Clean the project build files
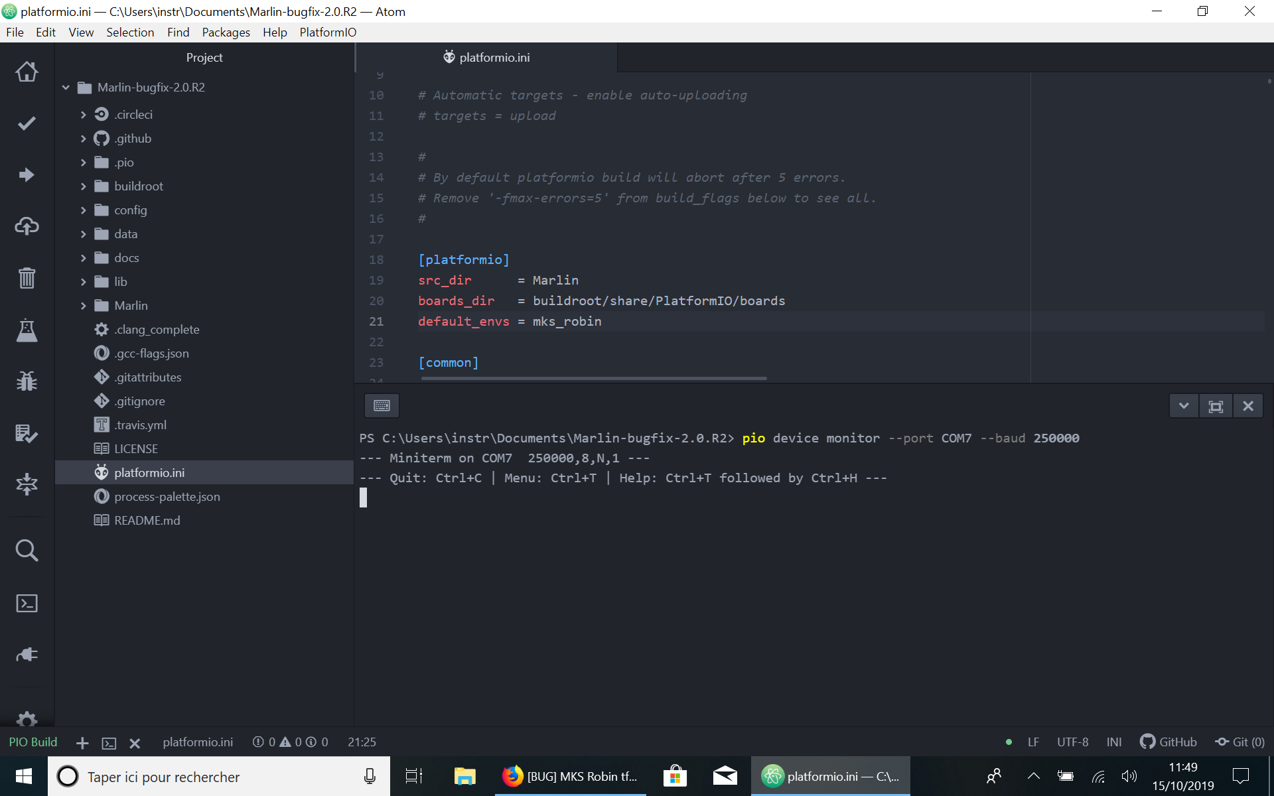Screen dimensions: 1274x796 coord(27,278)
